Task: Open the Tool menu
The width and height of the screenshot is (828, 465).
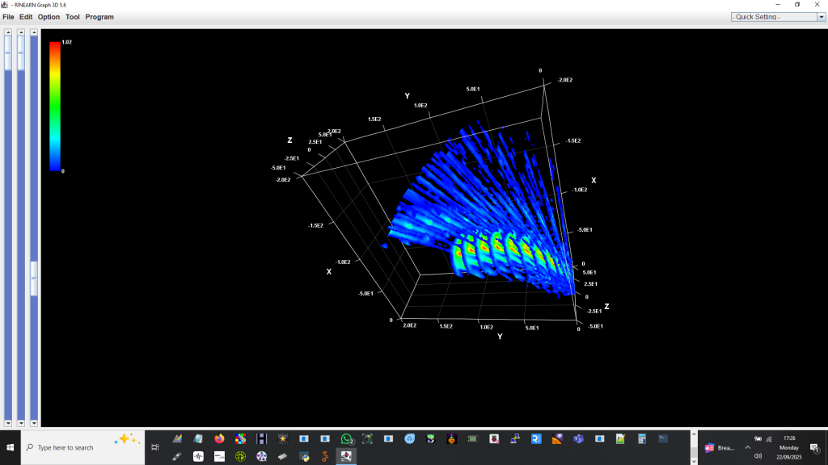Action: [73, 17]
